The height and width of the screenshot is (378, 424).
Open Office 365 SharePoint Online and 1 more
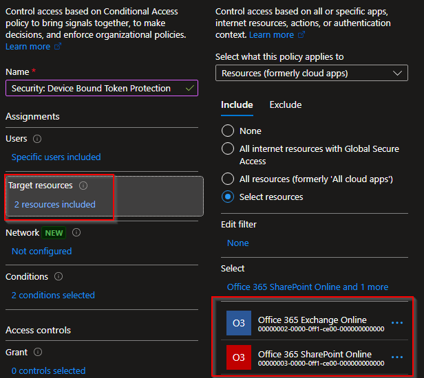(x=307, y=287)
